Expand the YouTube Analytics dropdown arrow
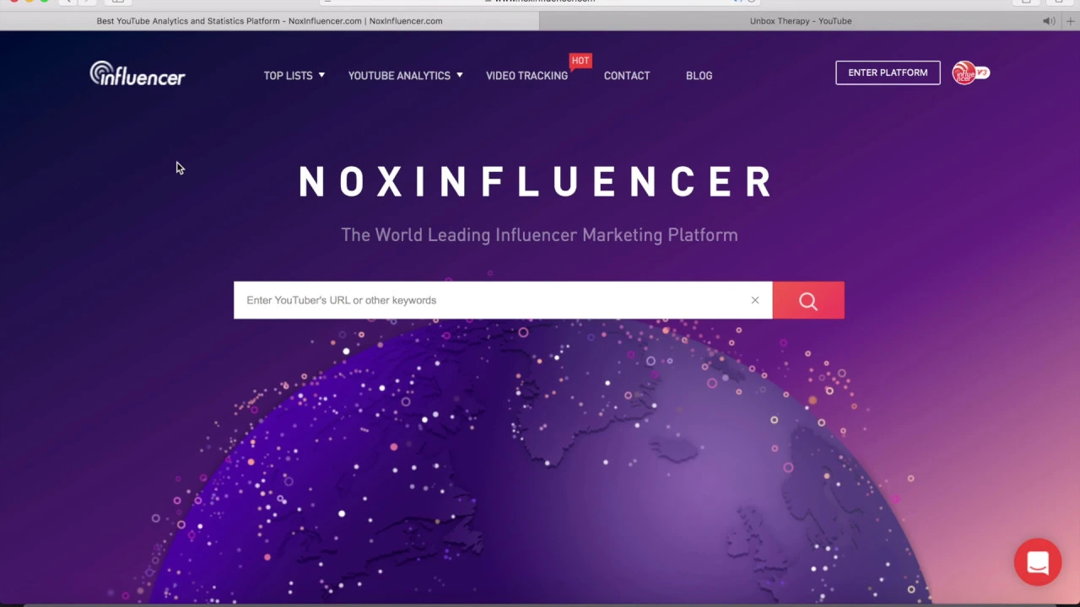The height and width of the screenshot is (607, 1080). (x=459, y=75)
